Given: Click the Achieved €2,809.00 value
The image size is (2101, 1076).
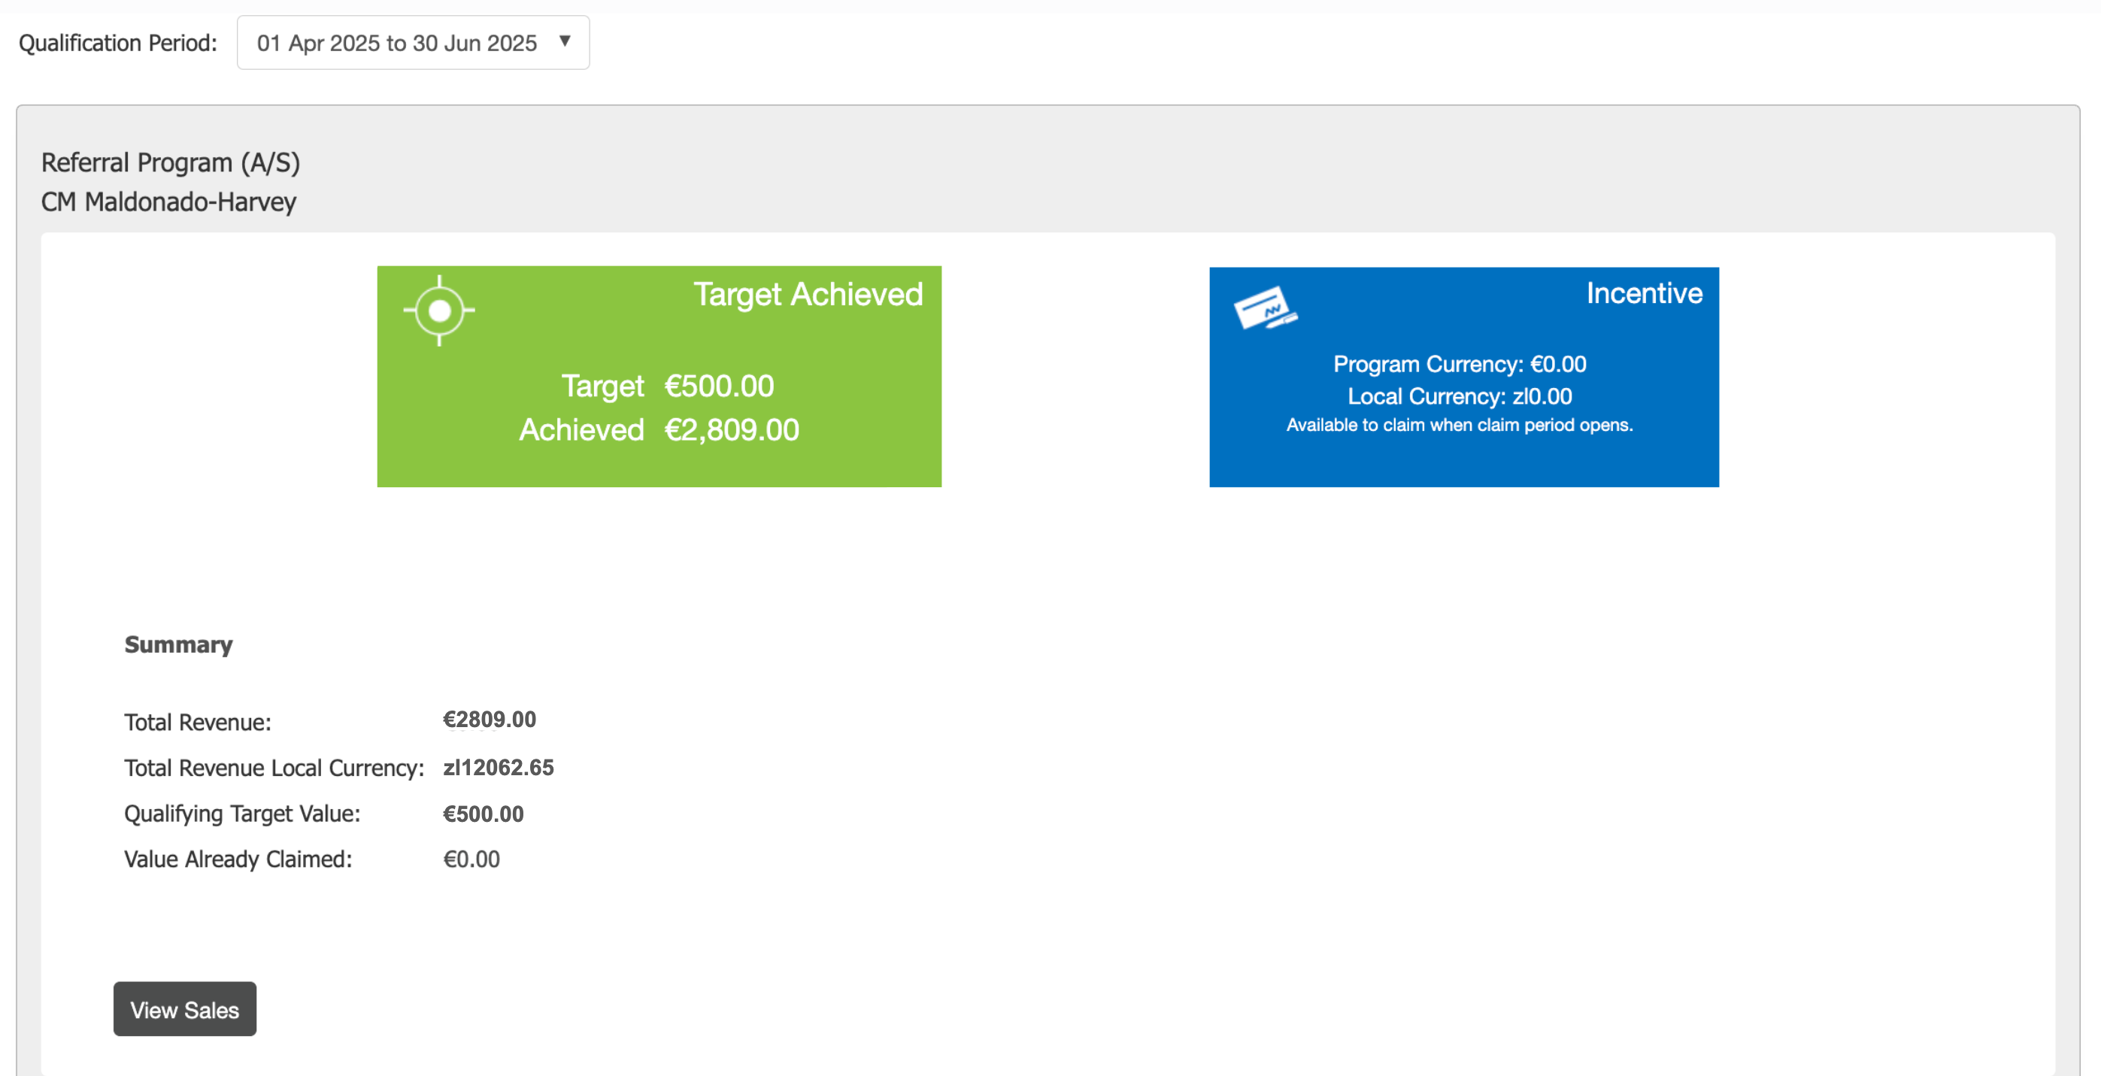Looking at the screenshot, I should (x=732, y=430).
